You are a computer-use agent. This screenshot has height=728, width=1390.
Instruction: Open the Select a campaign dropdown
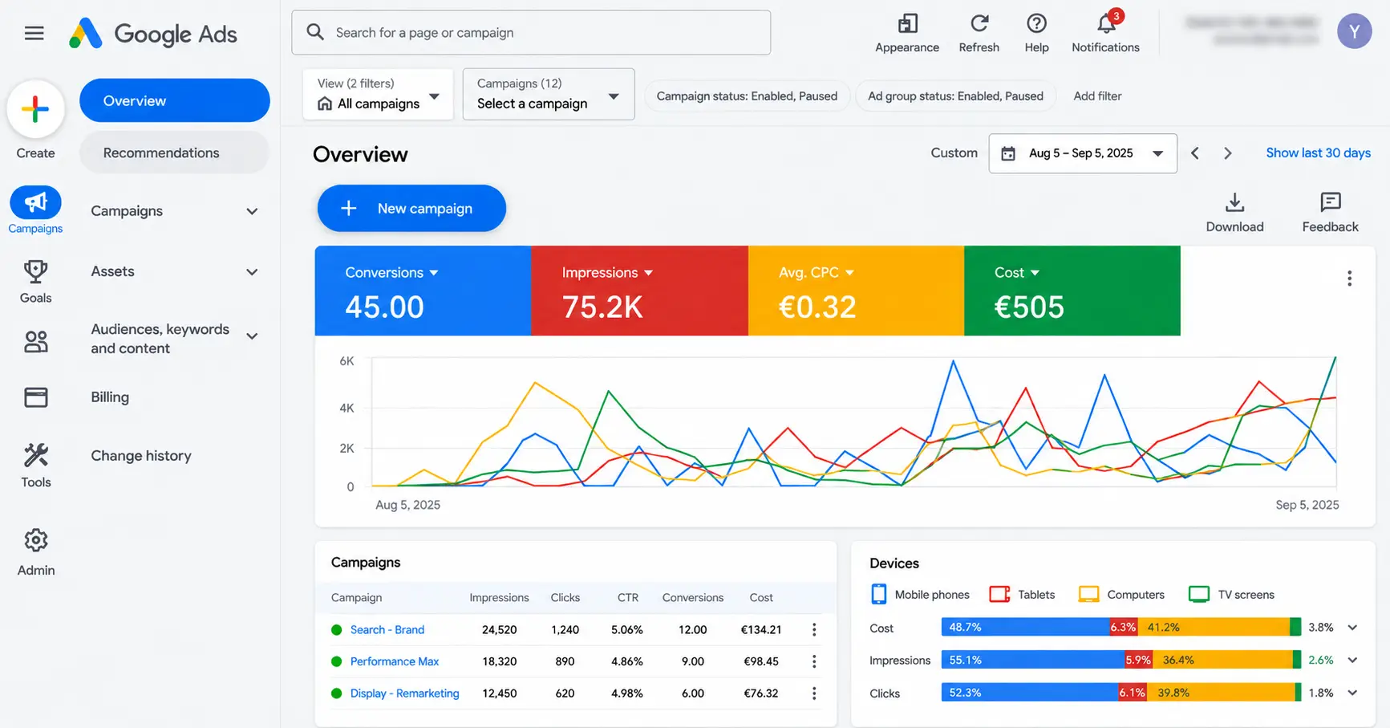tap(549, 95)
